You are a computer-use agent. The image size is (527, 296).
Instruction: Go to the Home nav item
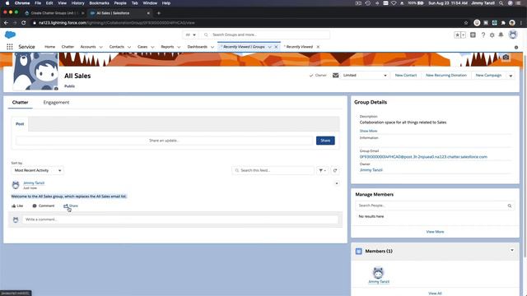(x=49, y=47)
